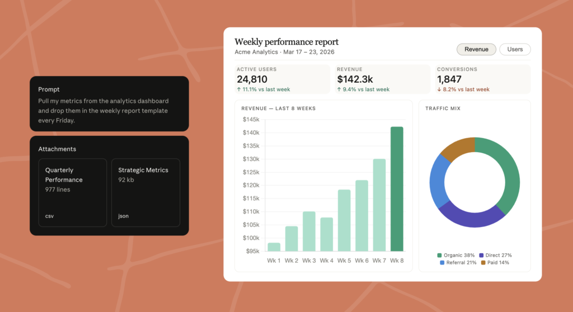This screenshot has width=573, height=312.
Task: Select the Wk 3 revenue bar
Action: (309, 231)
